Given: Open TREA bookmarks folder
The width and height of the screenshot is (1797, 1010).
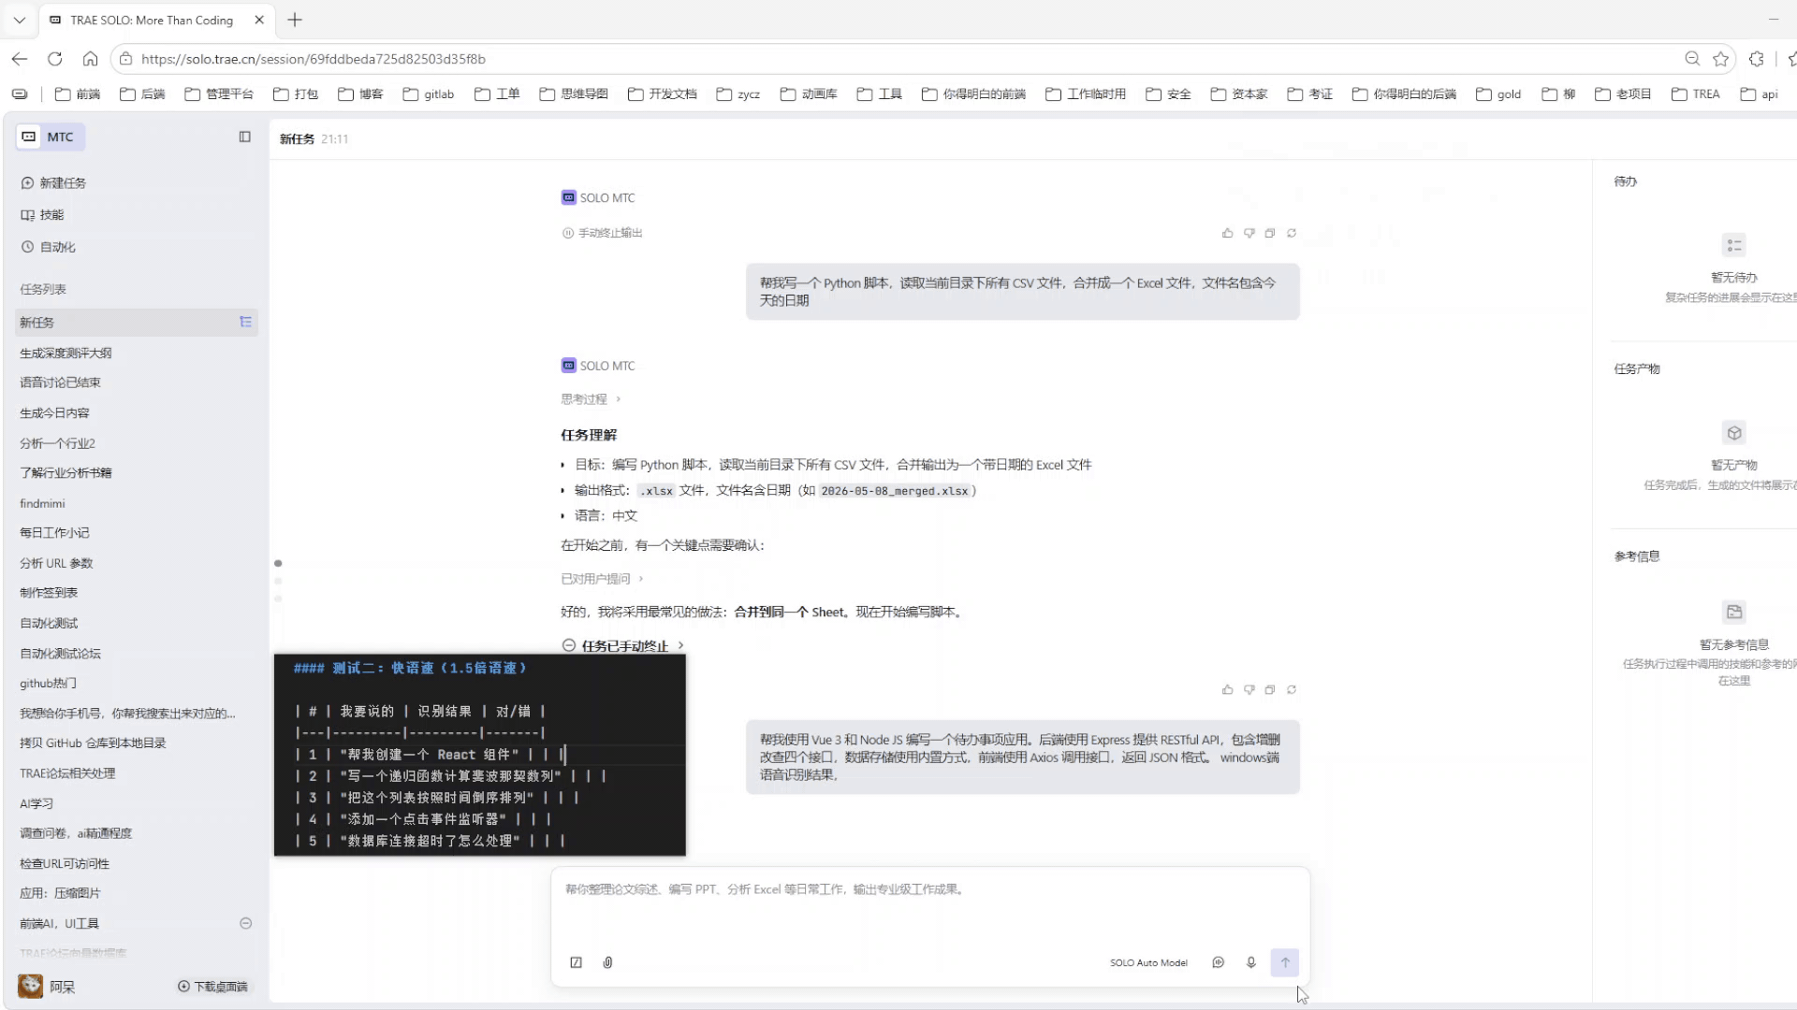Looking at the screenshot, I should (1696, 94).
